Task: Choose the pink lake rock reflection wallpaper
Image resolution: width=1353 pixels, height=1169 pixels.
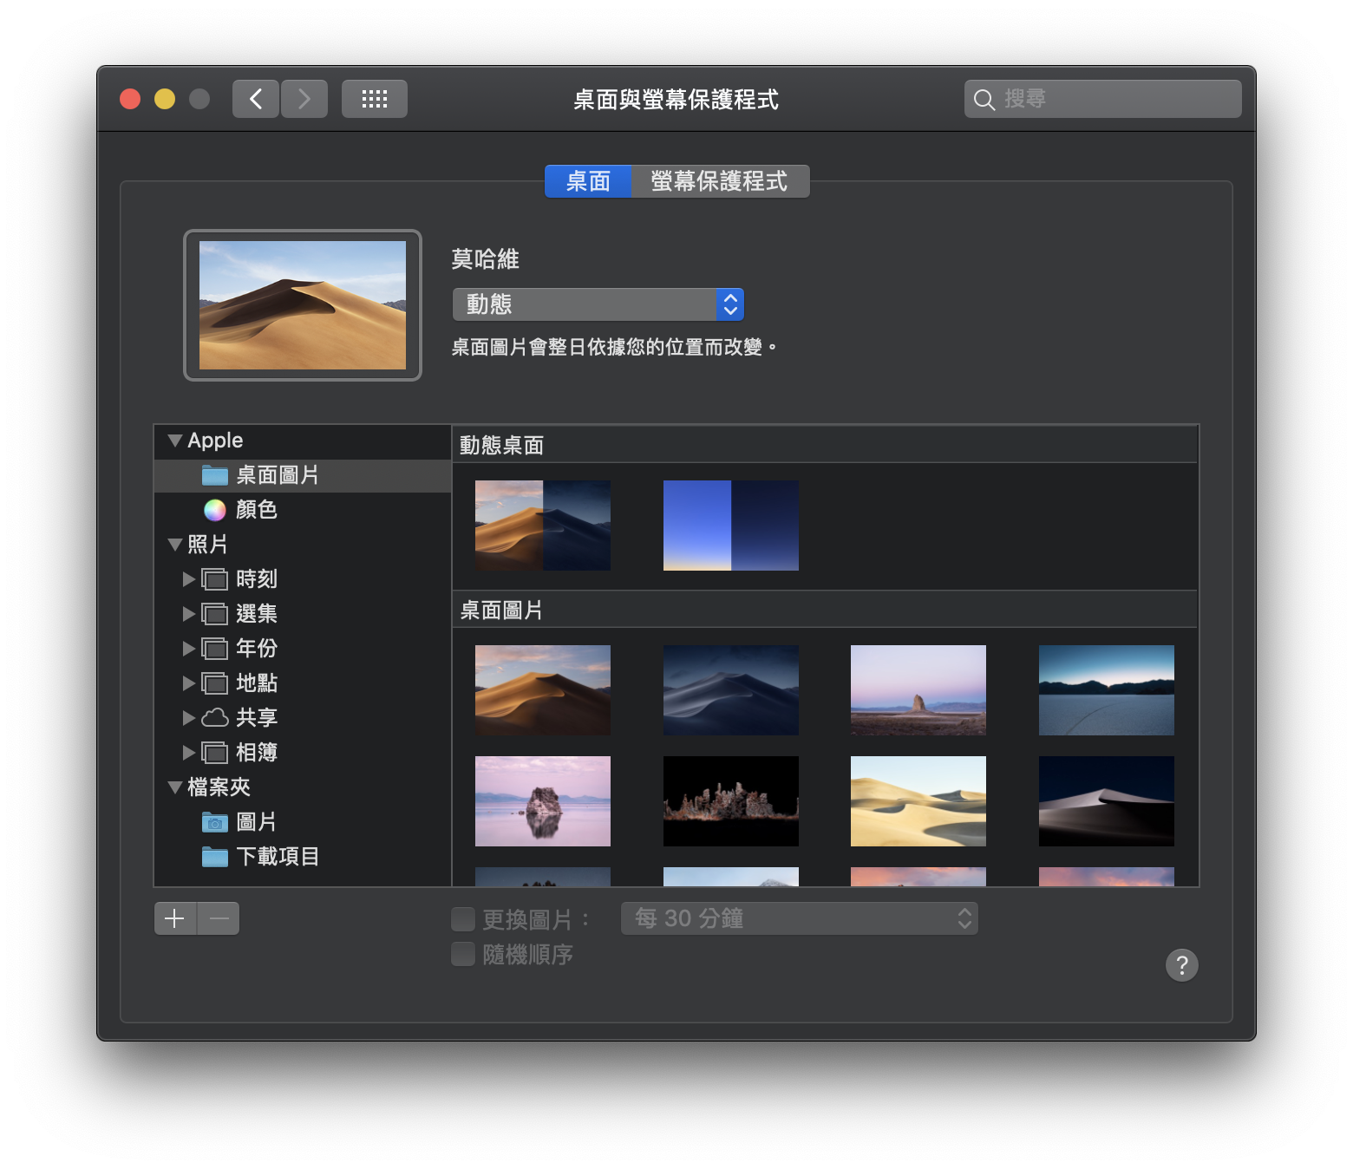Action: pos(543,801)
